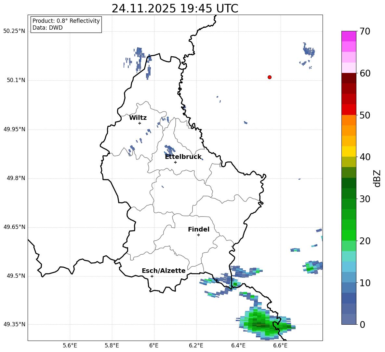Click the Esch/Alzette station label

click(x=164, y=271)
